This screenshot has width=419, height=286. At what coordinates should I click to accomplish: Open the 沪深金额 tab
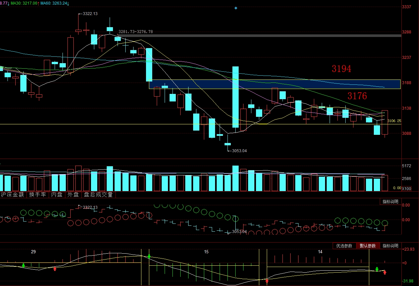tap(12, 194)
